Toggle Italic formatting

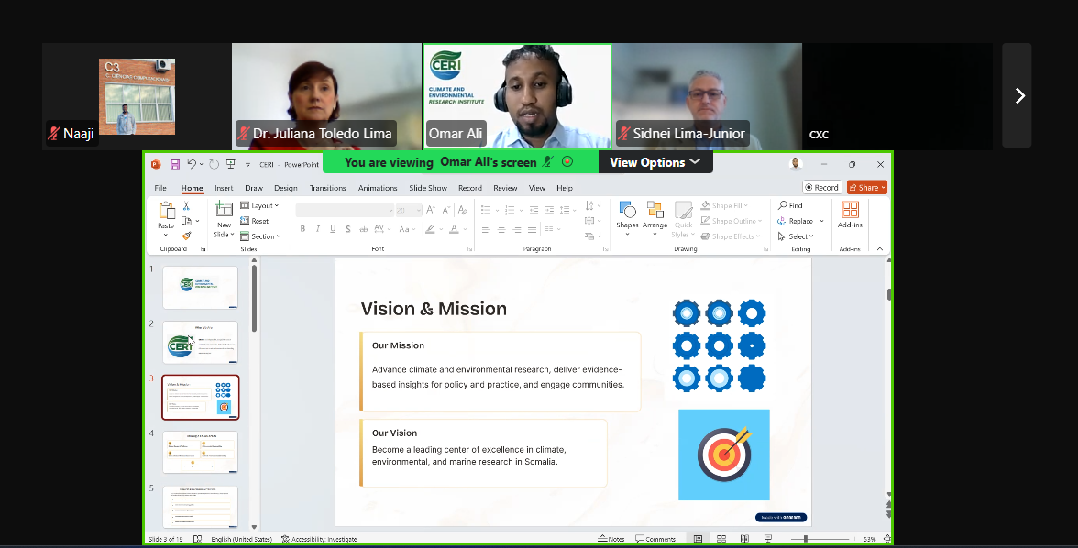point(317,229)
